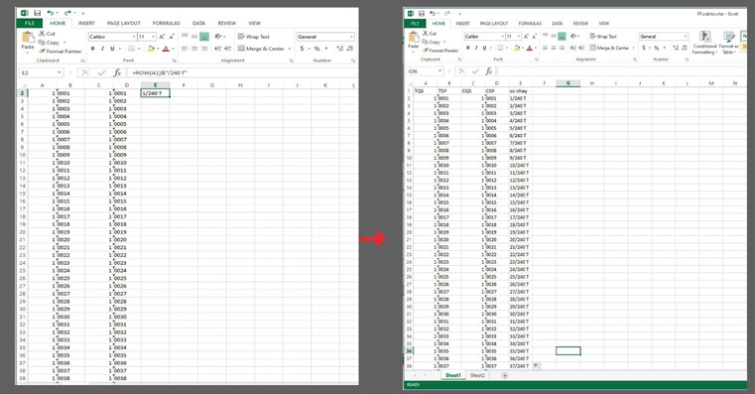Open FILE tab in left Excel window
This screenshot has height=394, width=755.
pyautogui.click(x=30, y=23)
